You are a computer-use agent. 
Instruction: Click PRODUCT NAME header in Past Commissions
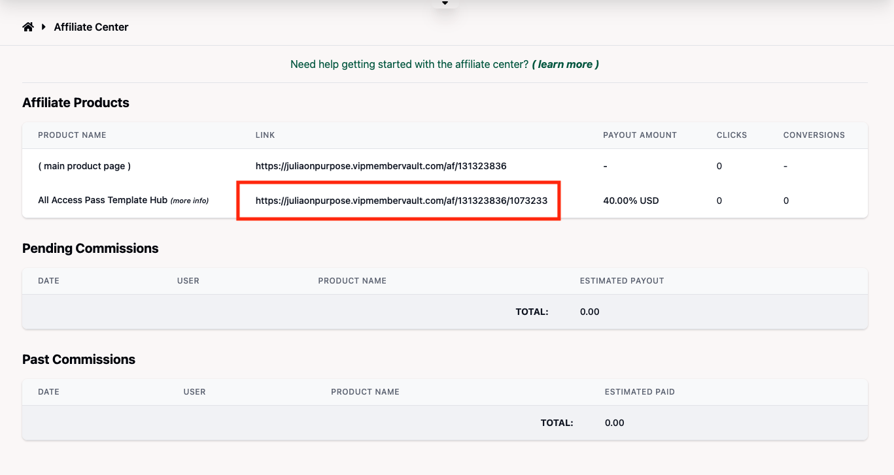[365, 392]
